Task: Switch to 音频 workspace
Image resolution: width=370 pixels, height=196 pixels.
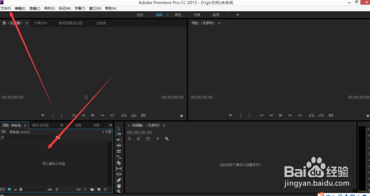Action: (216, 15)
